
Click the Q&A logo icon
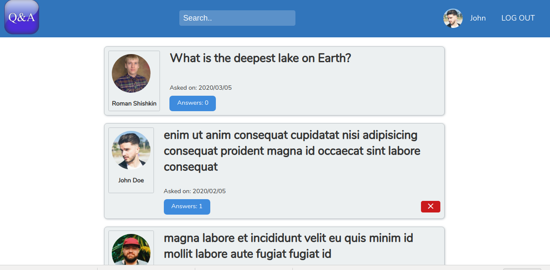[22, 17]
